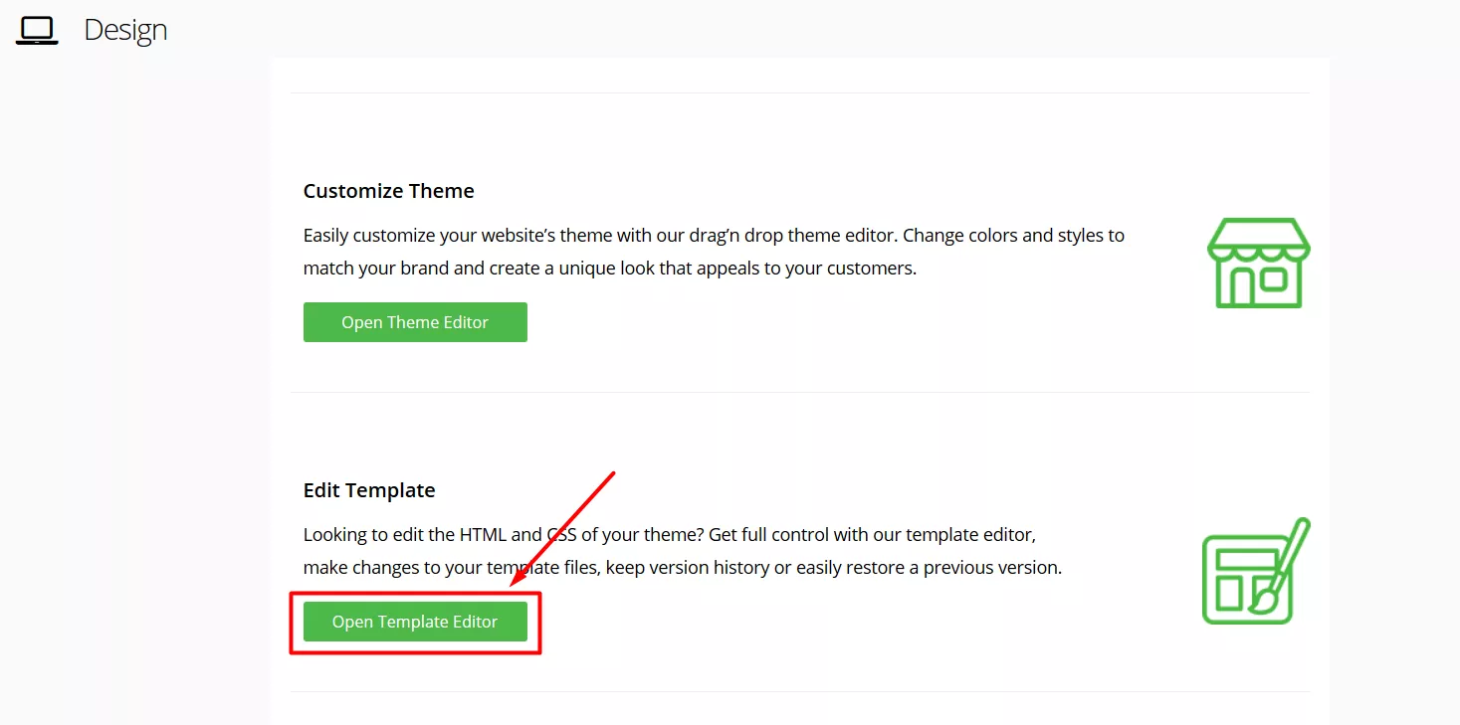Click the green storefront icon

pos(1259,263)
